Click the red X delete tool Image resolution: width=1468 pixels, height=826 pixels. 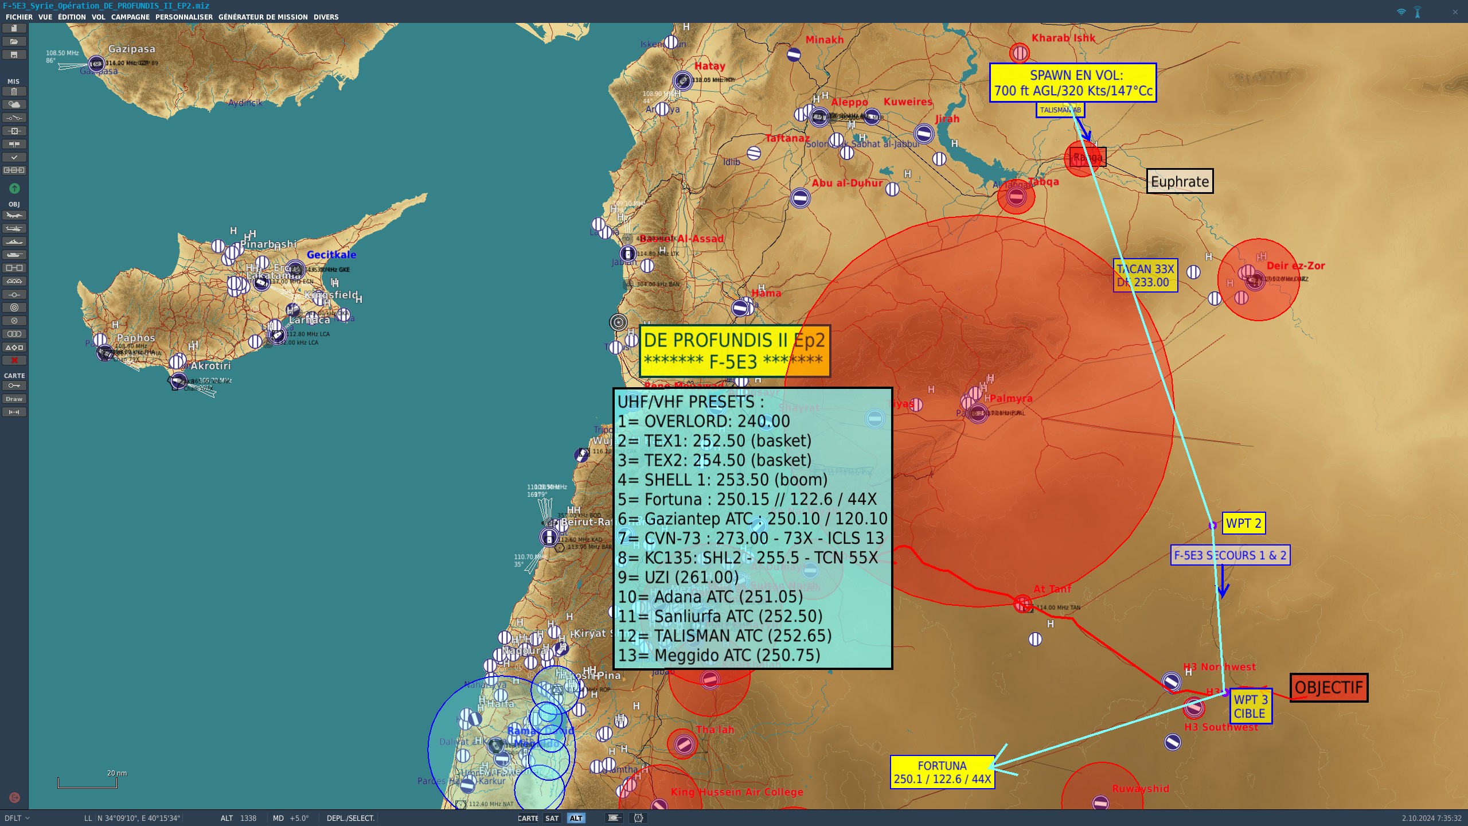14,360
